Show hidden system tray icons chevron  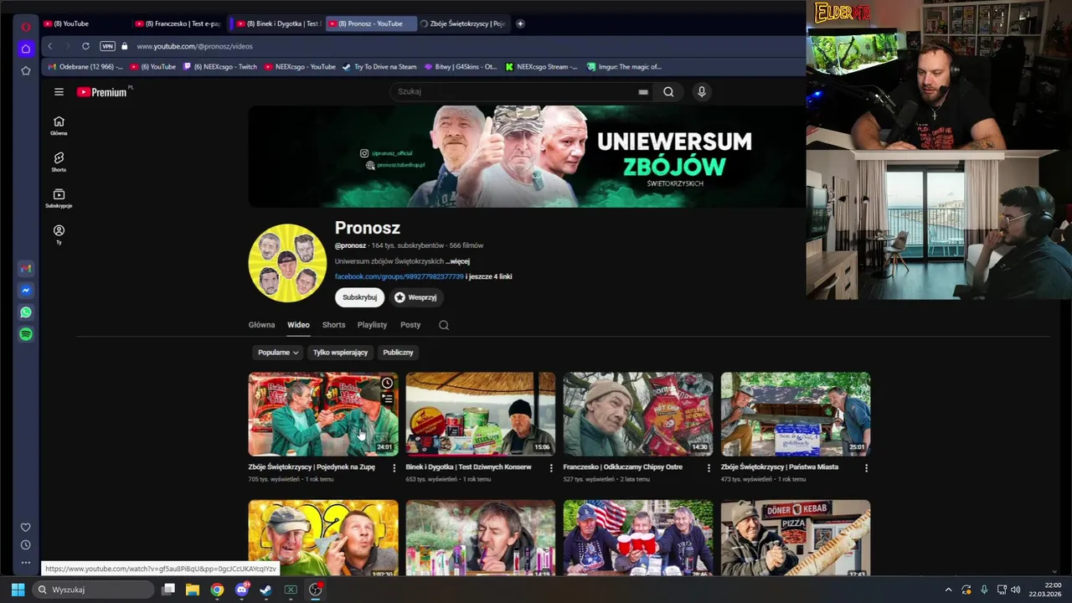pyautogui.click(x=948, y=590)
